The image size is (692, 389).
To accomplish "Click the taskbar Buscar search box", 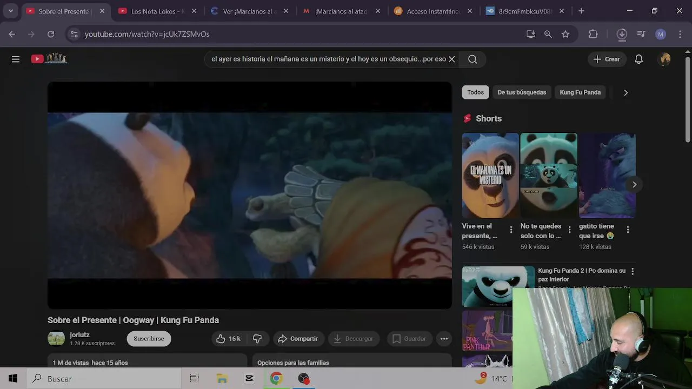I will tap(103, 379).
